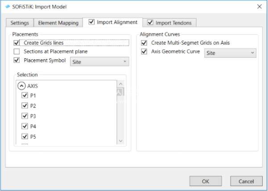Image resolution: width=268 pixels, height=191 pixels.
Task: Open the Placement Symbol Site dropdown
Action: (99, 61)
